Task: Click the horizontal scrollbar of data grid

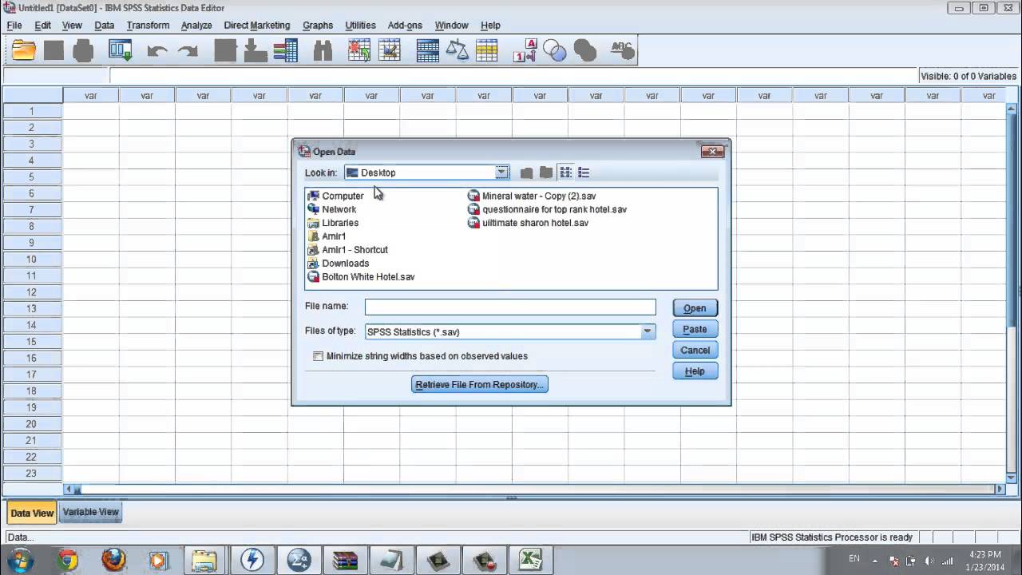Action: click(534, 489)
